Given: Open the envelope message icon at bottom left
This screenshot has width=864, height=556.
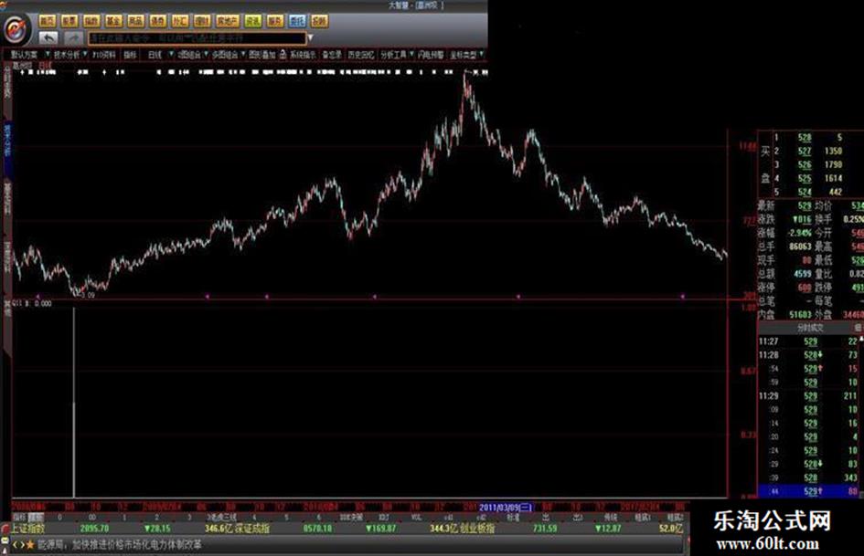Looking at the screenshot, I should point(5,541).
